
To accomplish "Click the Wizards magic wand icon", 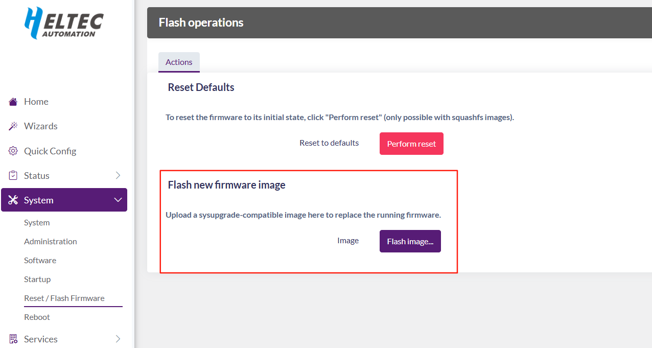I will point(13,126).
